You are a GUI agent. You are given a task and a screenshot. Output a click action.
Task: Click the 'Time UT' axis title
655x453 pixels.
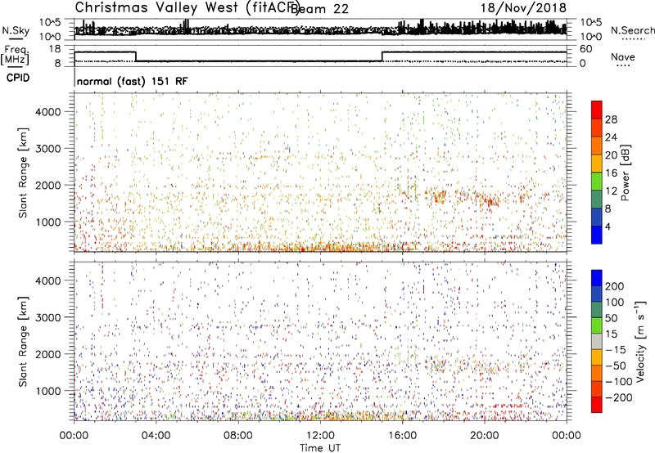320,448
